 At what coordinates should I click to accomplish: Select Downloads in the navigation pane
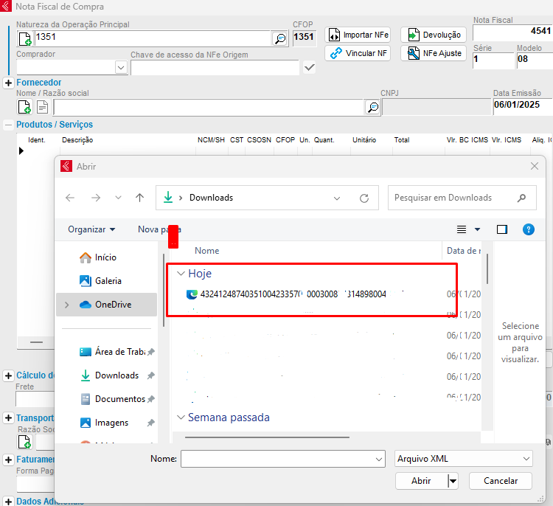point(116,375)
